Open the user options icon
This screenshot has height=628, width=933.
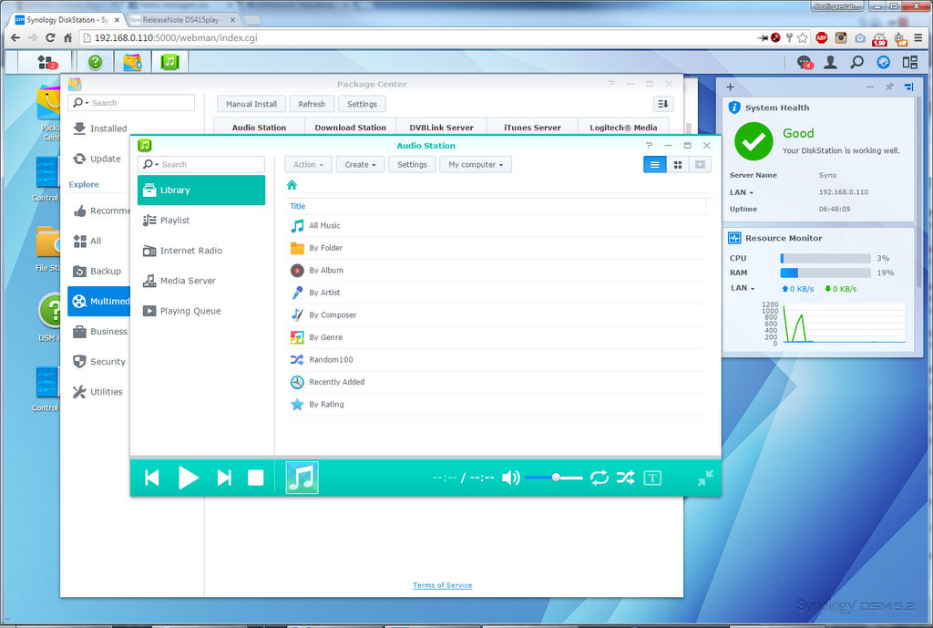click(x=830, y=62)
